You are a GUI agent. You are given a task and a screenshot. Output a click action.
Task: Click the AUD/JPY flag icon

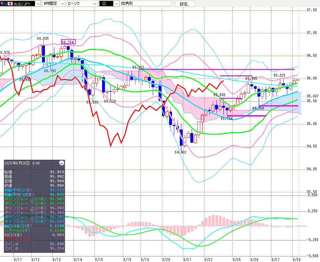[6, 4]
